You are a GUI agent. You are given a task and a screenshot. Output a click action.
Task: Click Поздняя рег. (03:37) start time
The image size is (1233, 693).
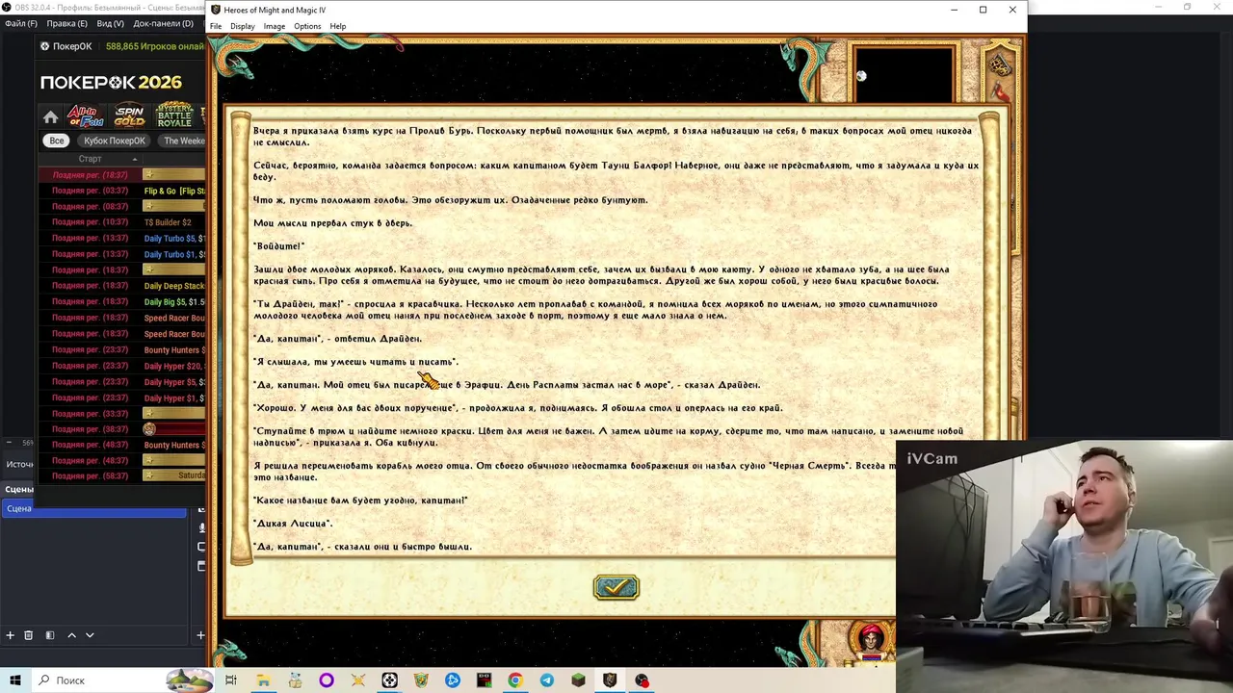pyautogui.click(x=90, y=191)
